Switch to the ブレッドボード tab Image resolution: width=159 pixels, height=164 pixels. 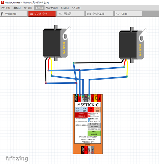click(42, 14)
